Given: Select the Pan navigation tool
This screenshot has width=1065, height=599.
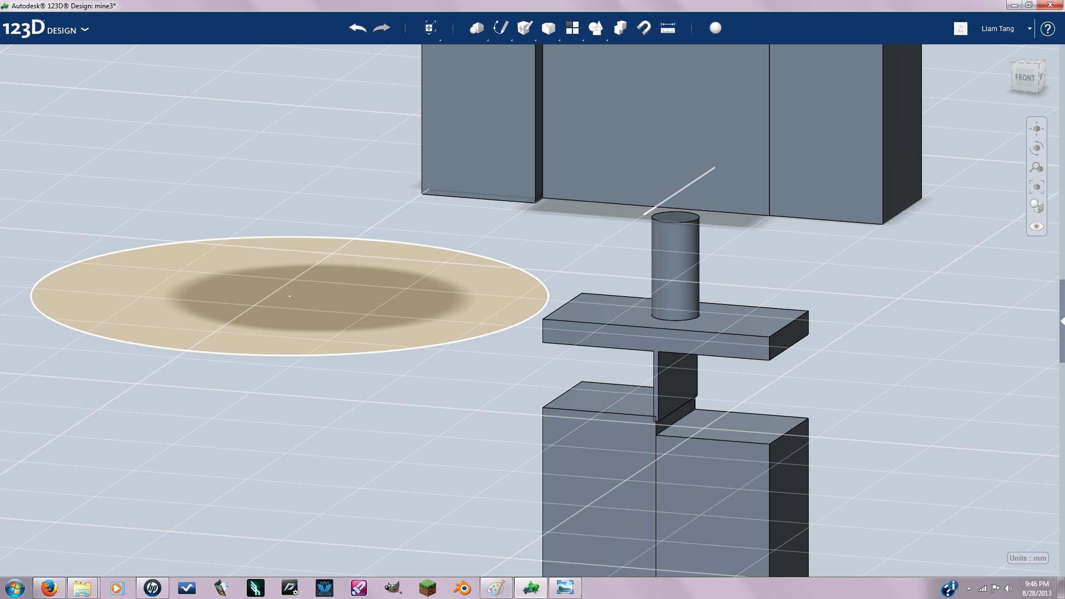Looking at the screenshot, I should click(x=1037, y=129).
